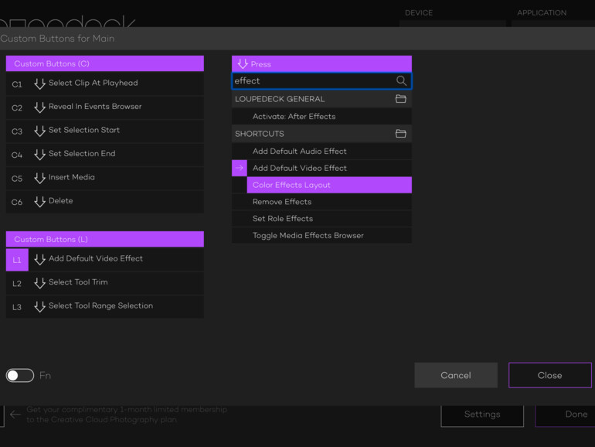Click Set Selection Start text
Screen dimensions: 595x447
coord(84,130)
